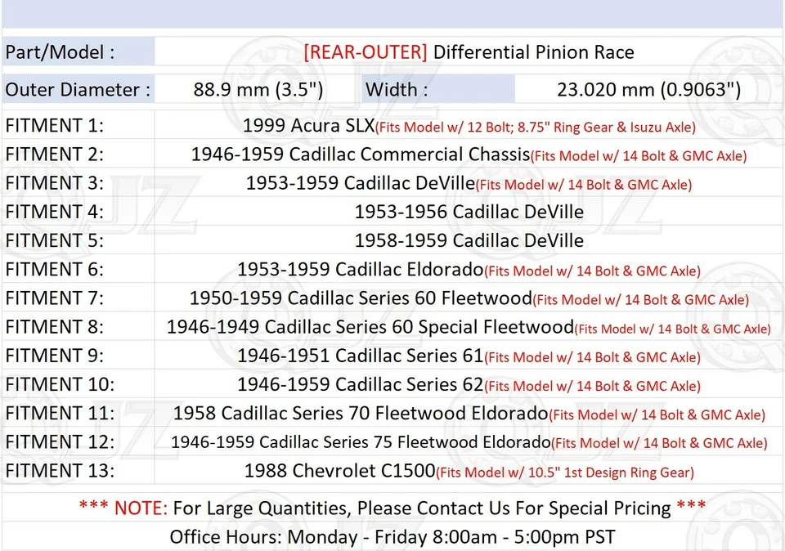Select the Differential Pinion Race title
The image size is (785, 551).
click(x=470, y=52)
